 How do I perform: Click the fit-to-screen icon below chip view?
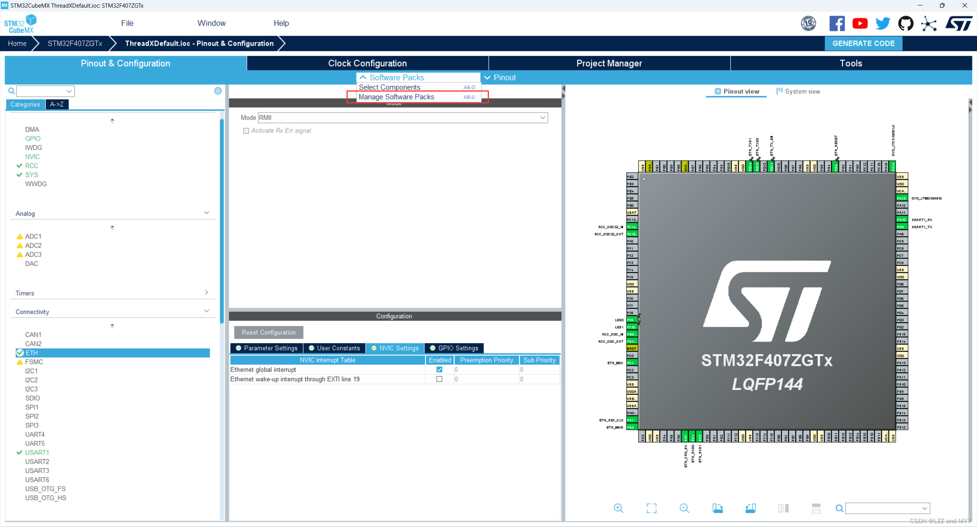(x=651, y=508)
